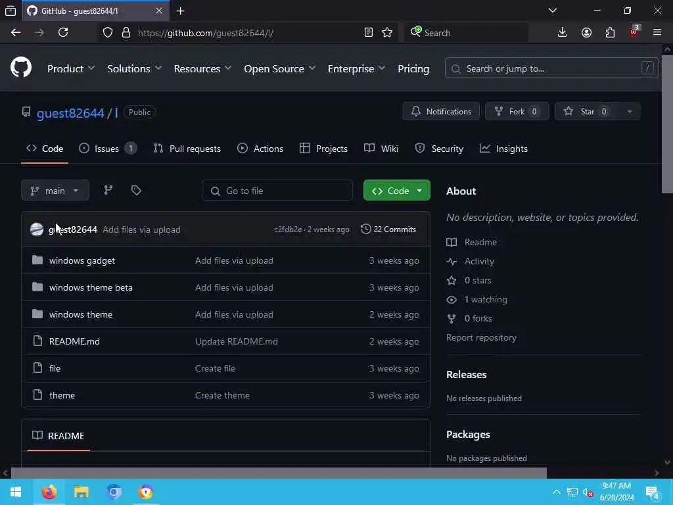Open File Explorer from the taskbar
This screenshot has width=673, height=505.
coord(81,492)
